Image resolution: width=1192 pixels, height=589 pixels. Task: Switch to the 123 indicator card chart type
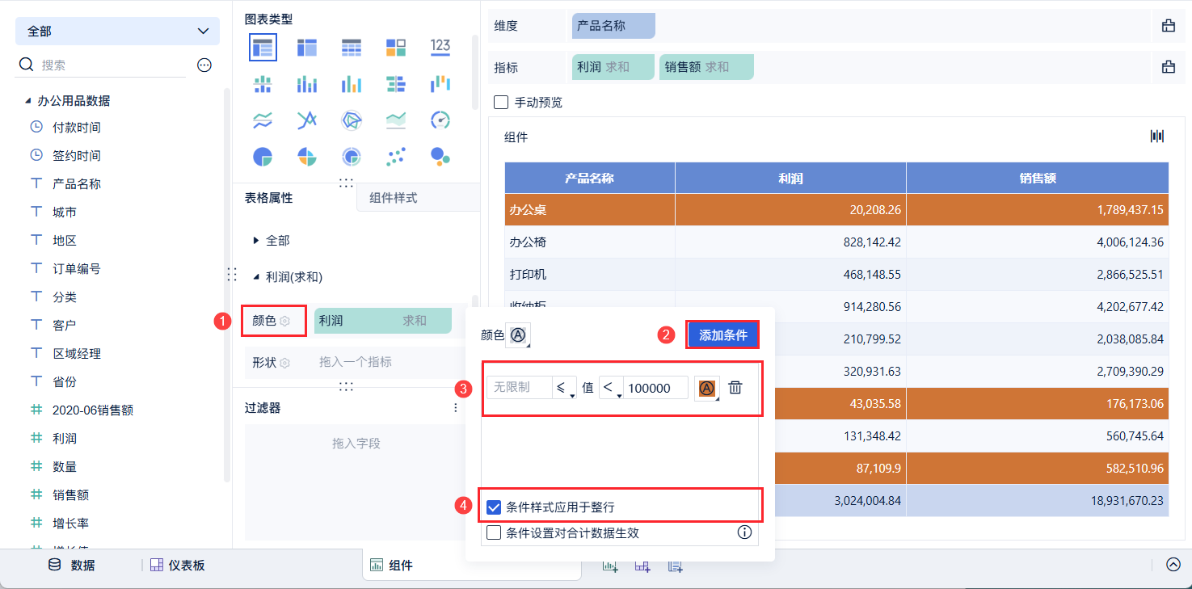click(440, 47)
